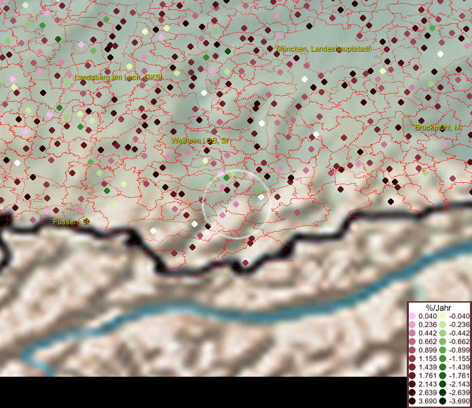This screenshot has width=472, height=408.
Task: Click the legend value 0.662
Action: [x=427, y=342]
